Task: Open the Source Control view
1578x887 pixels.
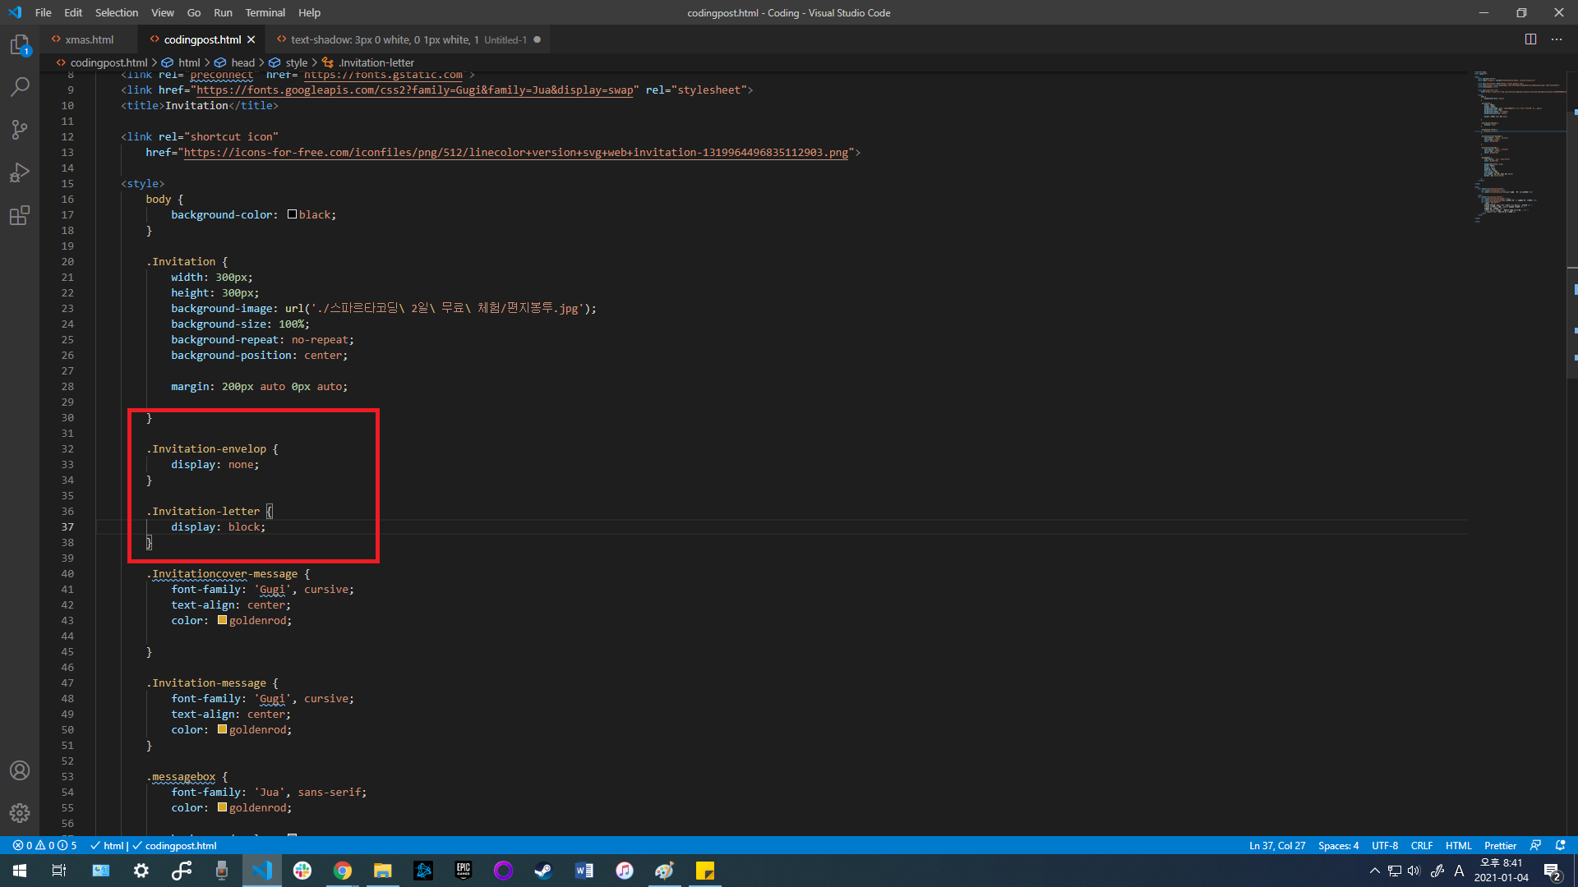Action: (x=20, y=130)
